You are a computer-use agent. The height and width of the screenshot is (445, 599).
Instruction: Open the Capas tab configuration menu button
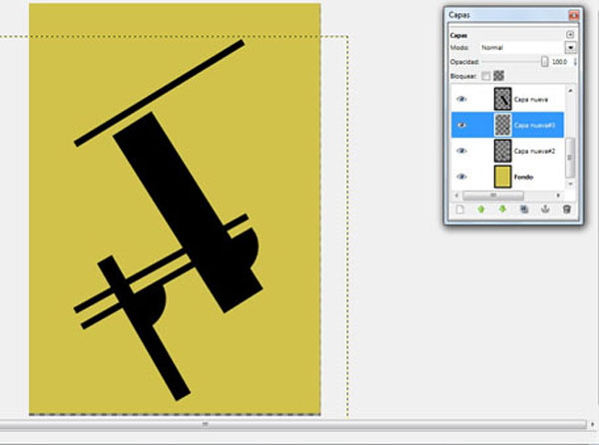(x=570, y=35)
